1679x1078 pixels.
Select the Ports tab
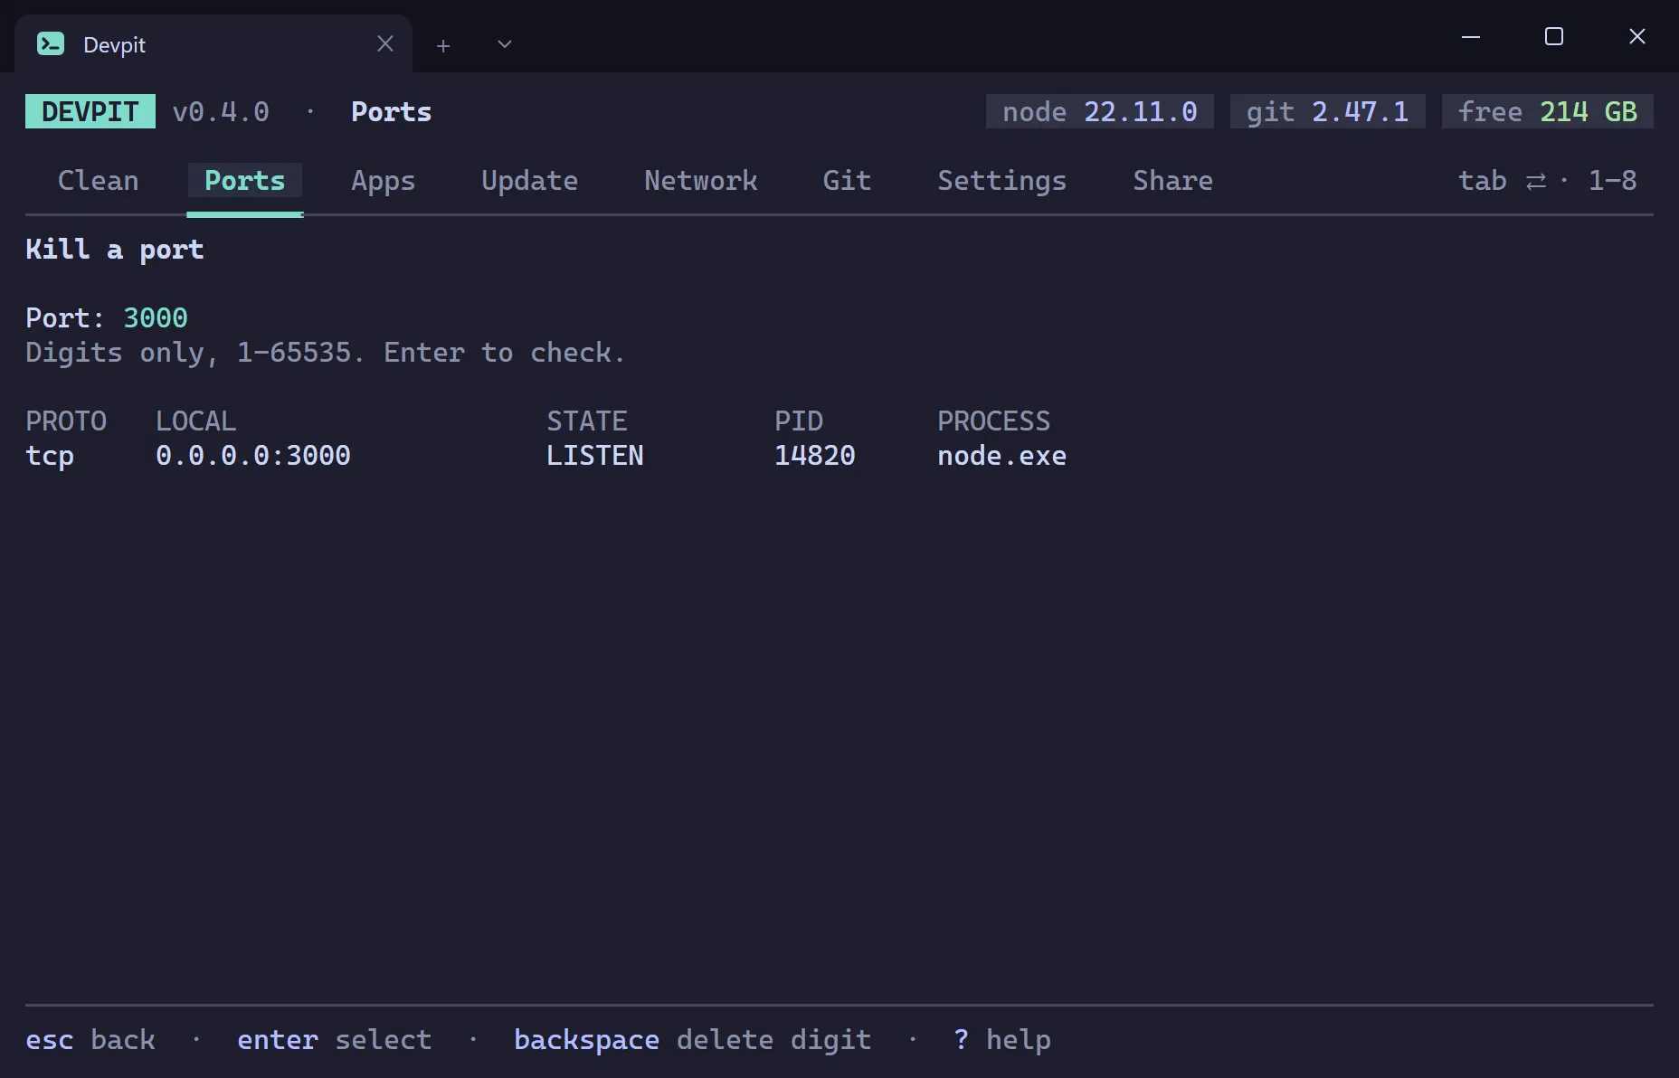tap(245, 181)
